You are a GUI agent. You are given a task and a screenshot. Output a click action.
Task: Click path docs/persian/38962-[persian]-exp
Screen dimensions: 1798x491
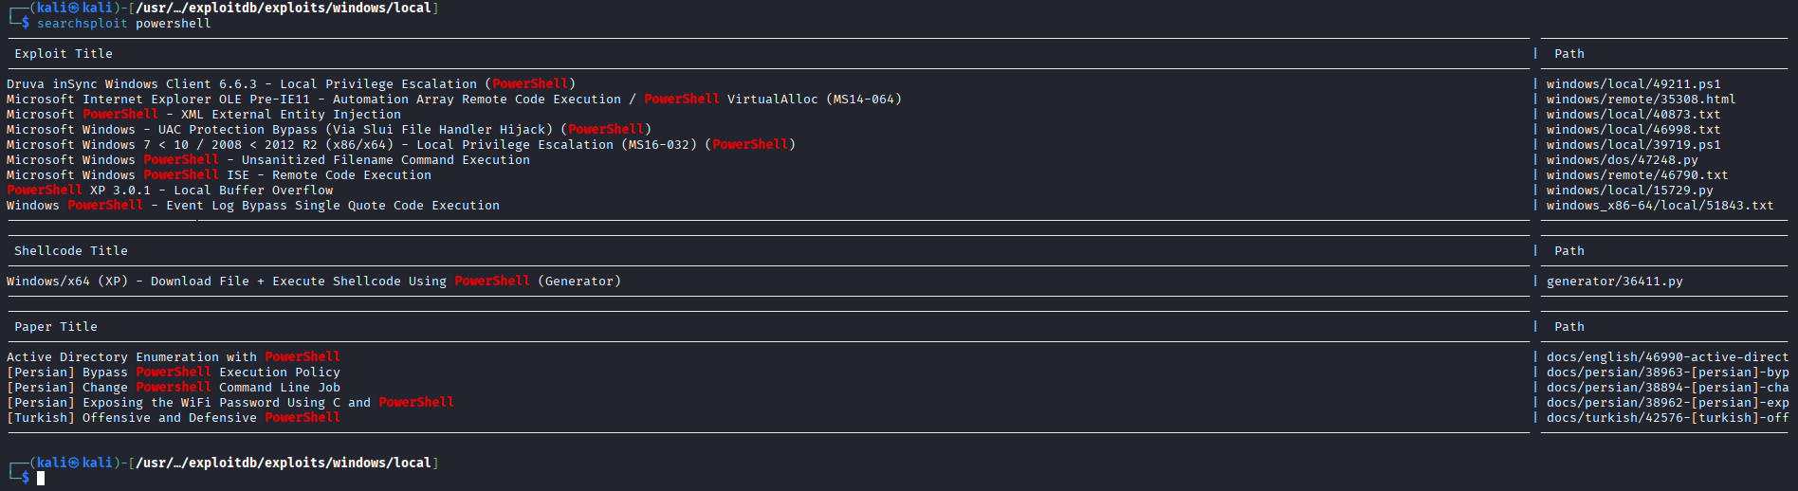[1667, 403]
